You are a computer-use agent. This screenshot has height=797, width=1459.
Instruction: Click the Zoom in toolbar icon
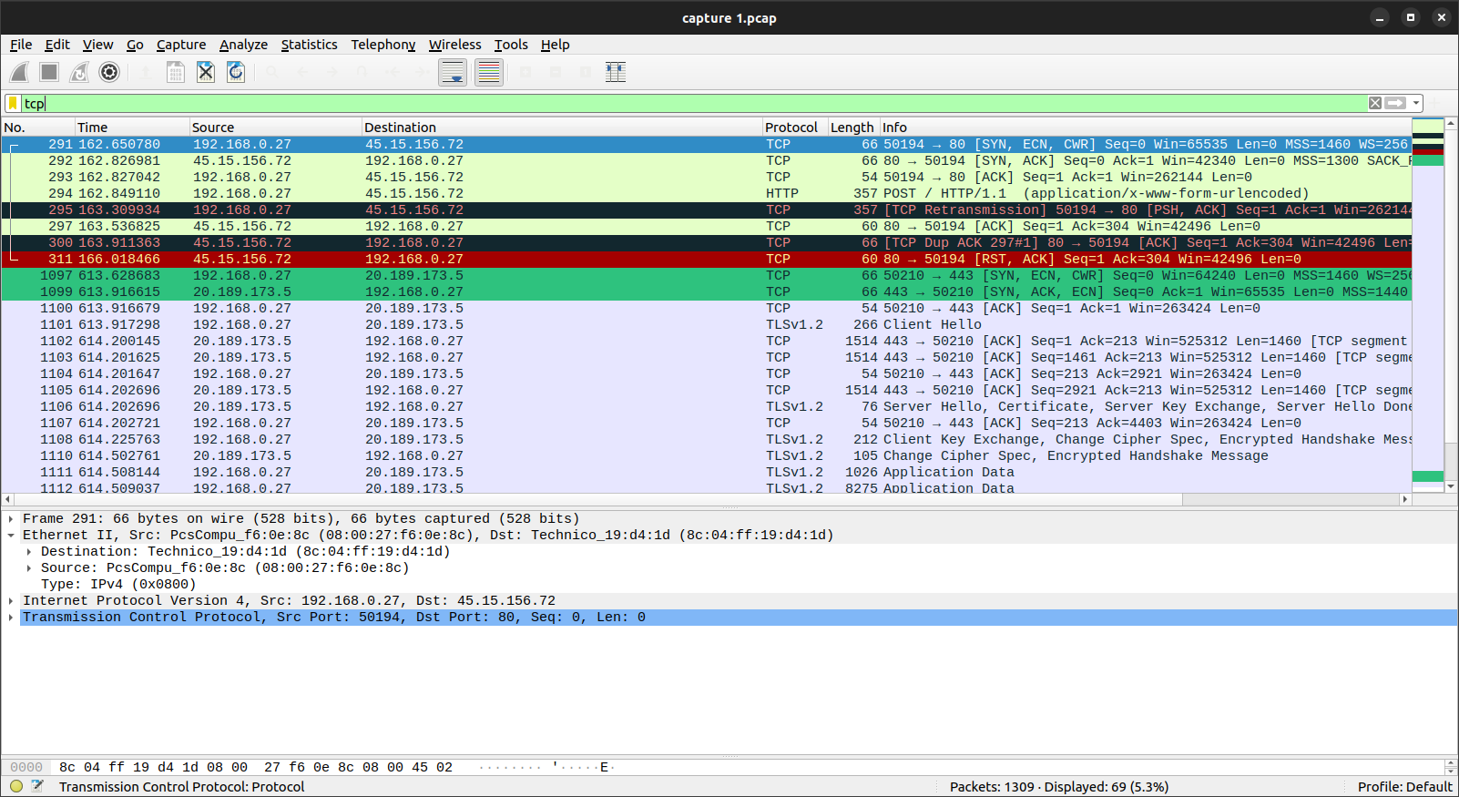pos(525,72)
